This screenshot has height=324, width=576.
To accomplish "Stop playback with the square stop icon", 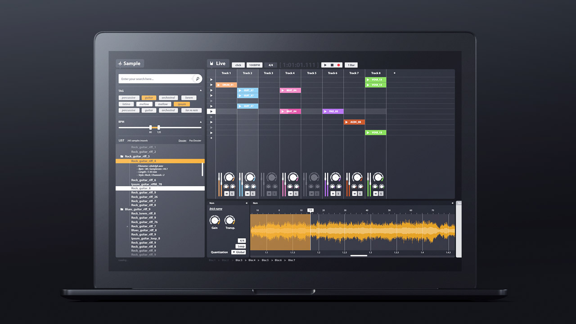I will 332,65.
